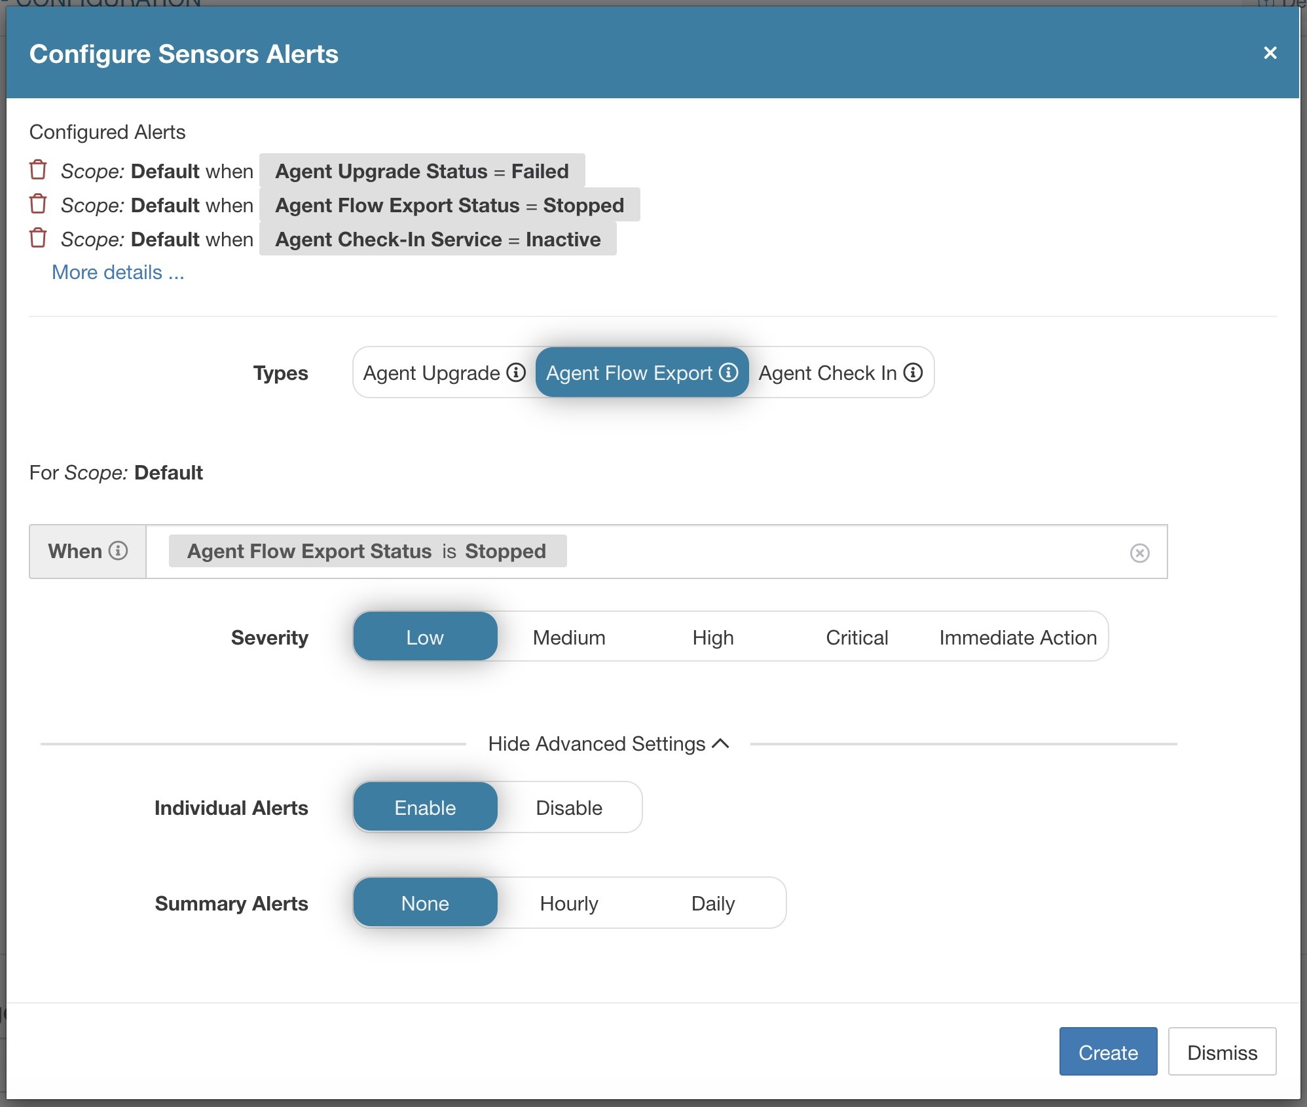Viewport: 1307px width, 1107px height.
Task: Set Summary Alerts to Daily
Action: click(713, 903)
